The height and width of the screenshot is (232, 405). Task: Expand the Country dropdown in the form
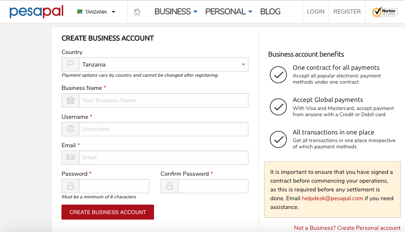[x=164, y=65]
